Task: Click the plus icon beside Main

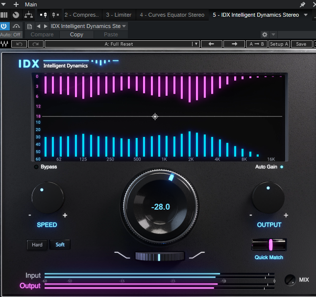Action: pos(16,4)
